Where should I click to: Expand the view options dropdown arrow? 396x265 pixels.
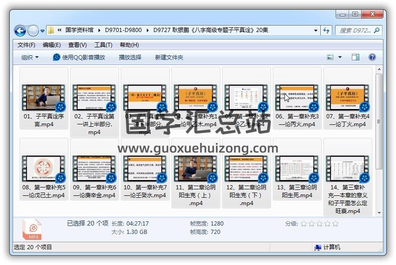[x=340, y=57]
